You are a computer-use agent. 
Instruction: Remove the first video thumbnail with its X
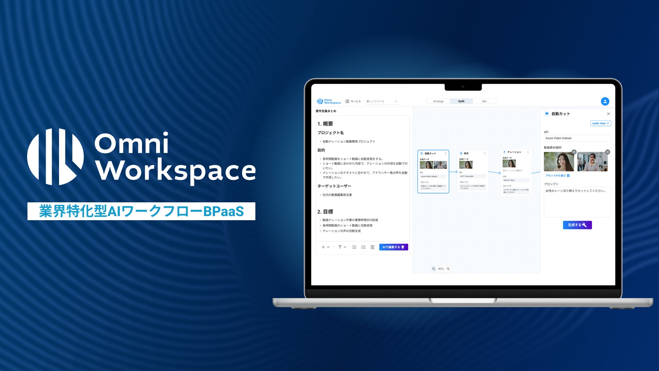[574, 152]
